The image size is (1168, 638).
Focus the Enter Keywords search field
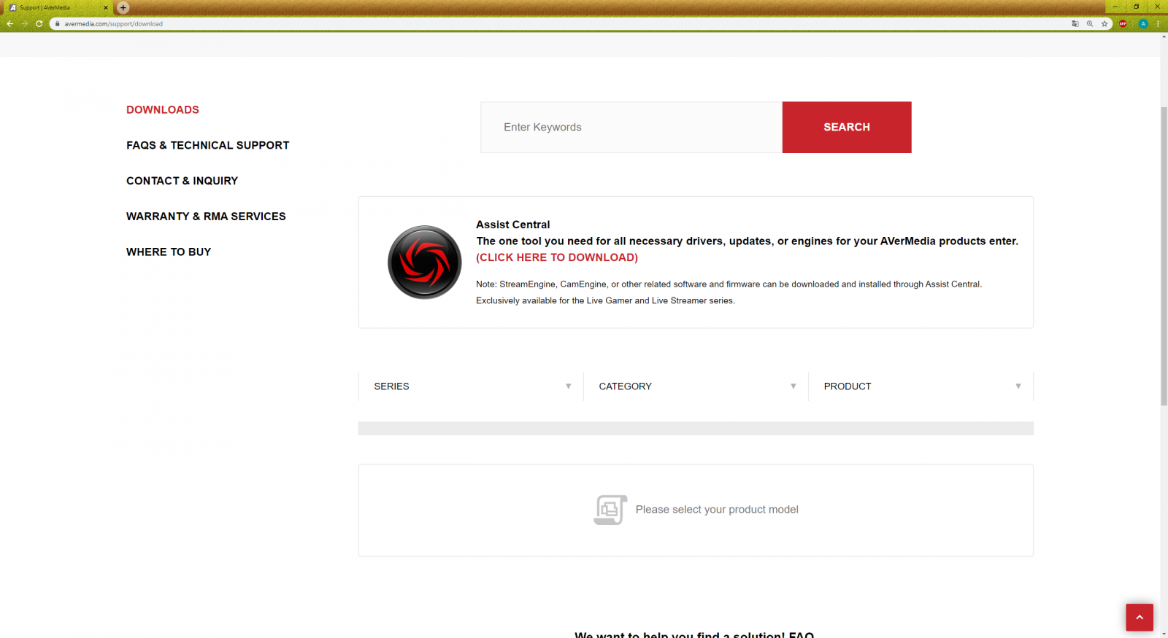[x=631, y=127]
